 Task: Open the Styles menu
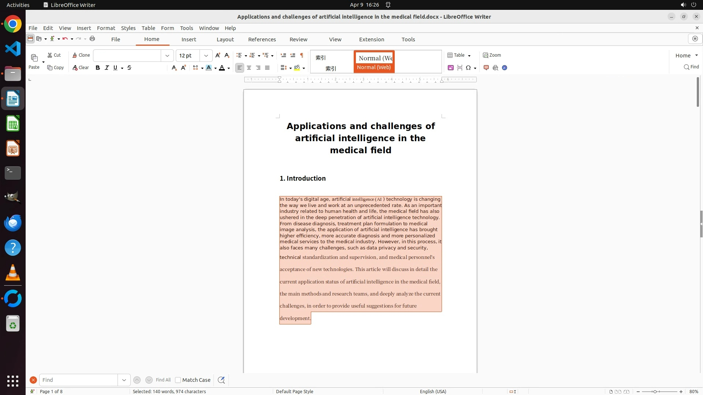click(128, 28)
